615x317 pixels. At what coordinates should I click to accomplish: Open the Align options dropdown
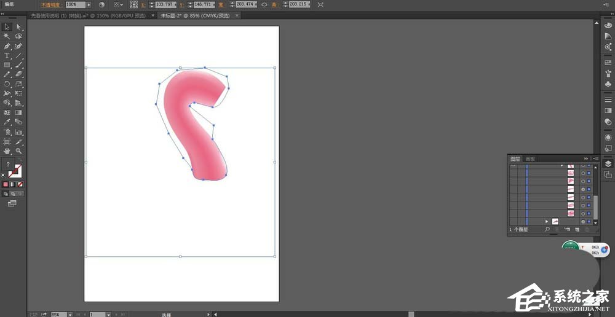pos(118,4)
